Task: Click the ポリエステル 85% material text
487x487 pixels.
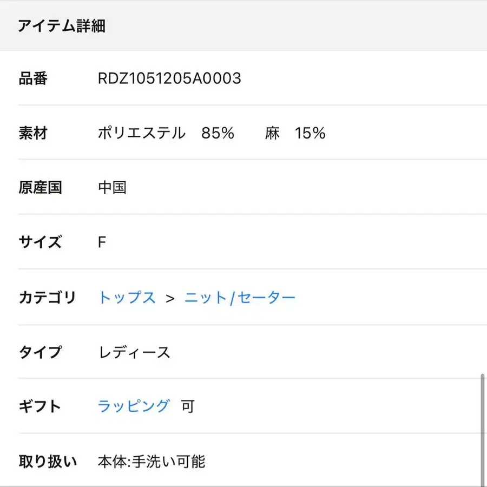Action: coord(166,133)
